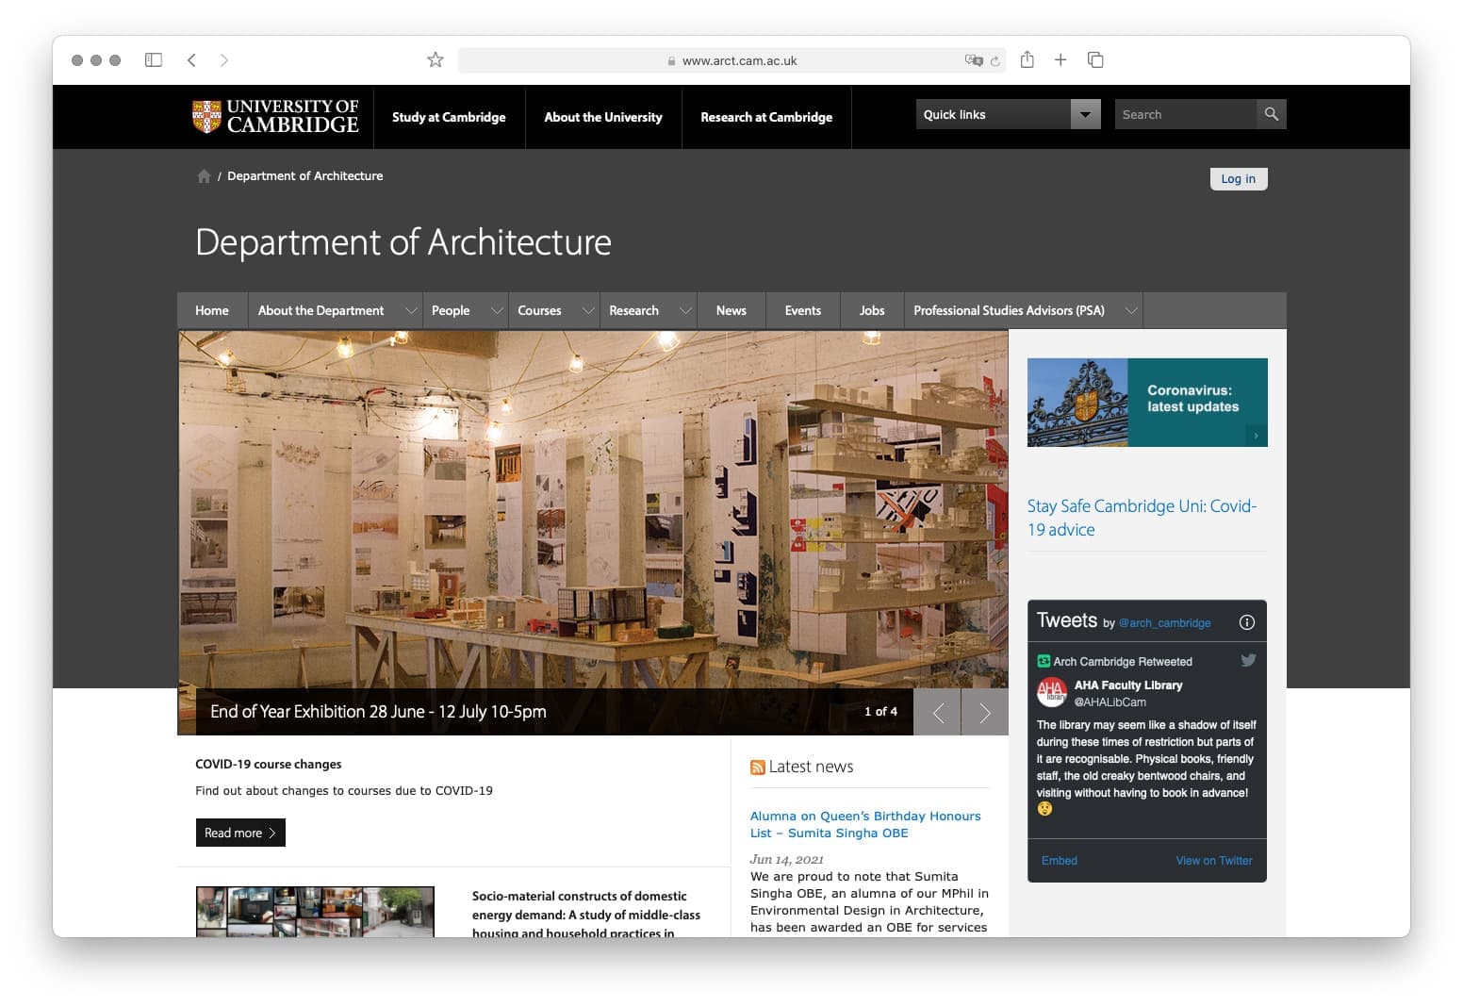
Task: Click the home icon in the breadcrumb
Action: (204, 176)
